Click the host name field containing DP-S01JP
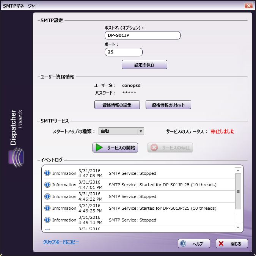 click(x=142, y=35)
